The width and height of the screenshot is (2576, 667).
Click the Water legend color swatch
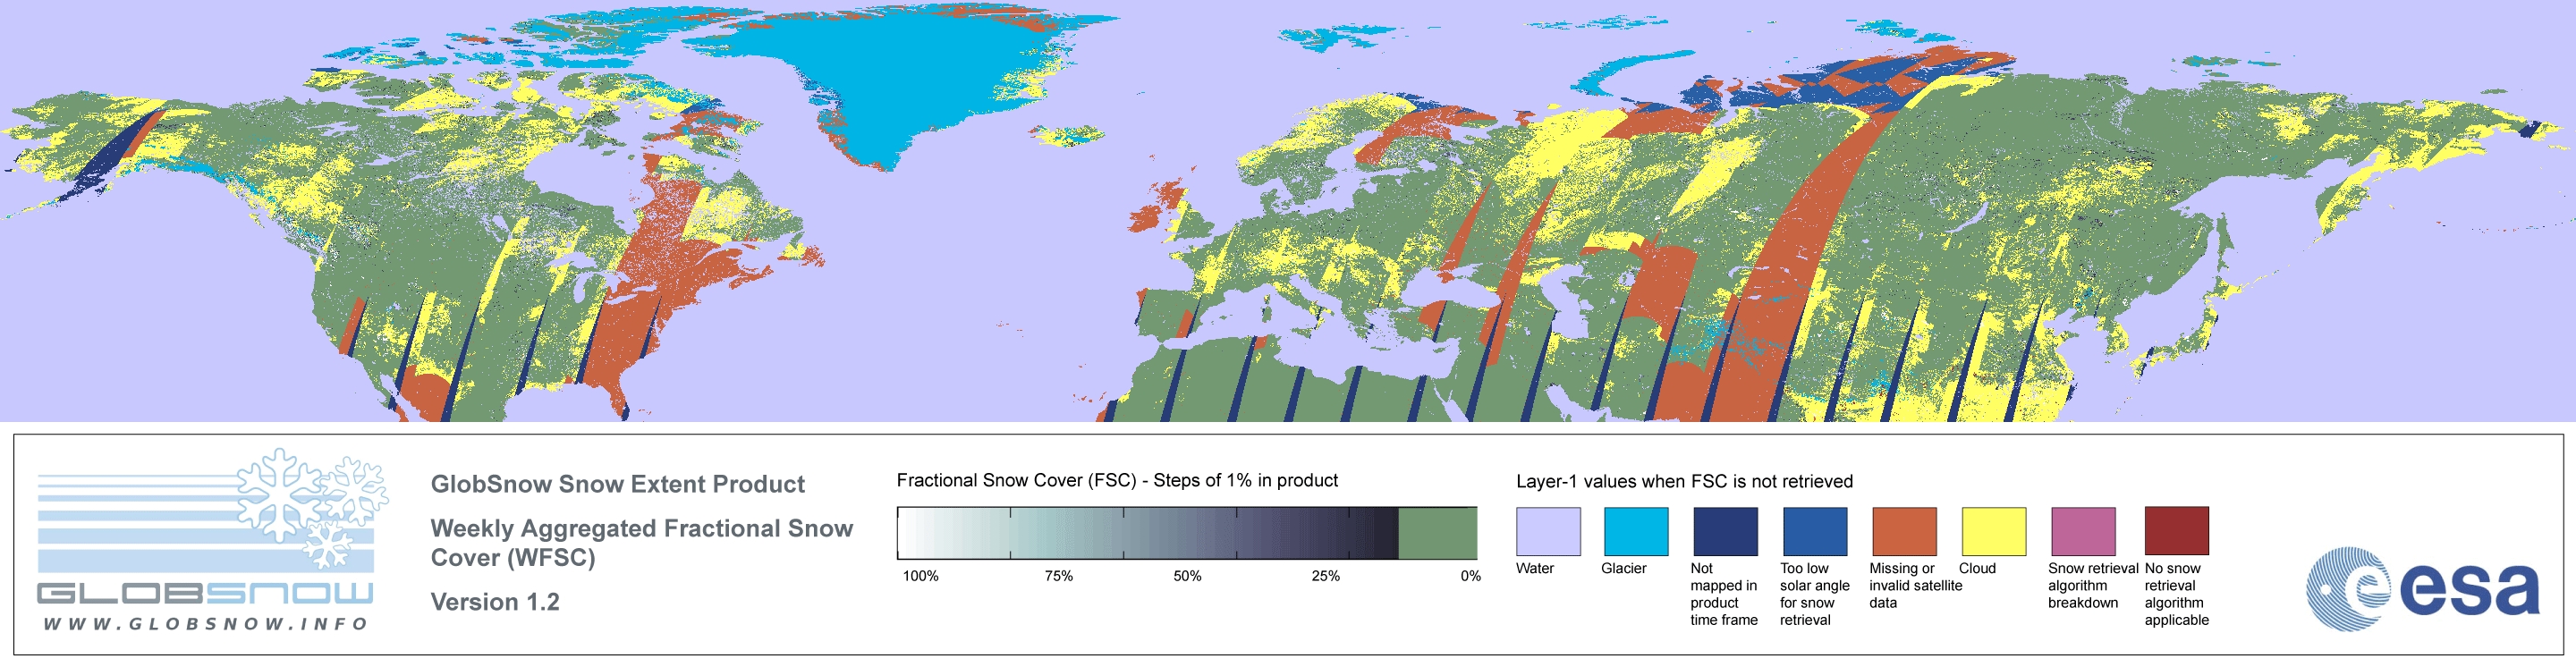(1548, 531)
